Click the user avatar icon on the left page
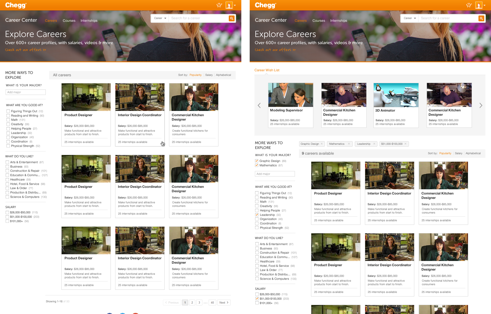 click(229, 5)
